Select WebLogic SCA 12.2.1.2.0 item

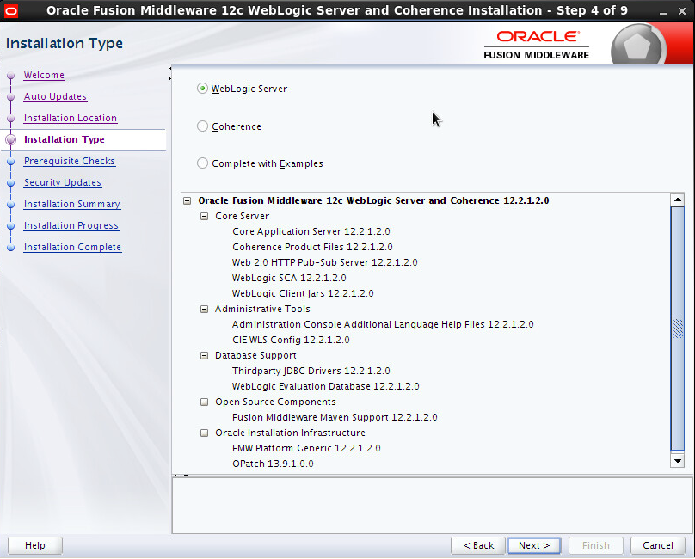[289, 278]
